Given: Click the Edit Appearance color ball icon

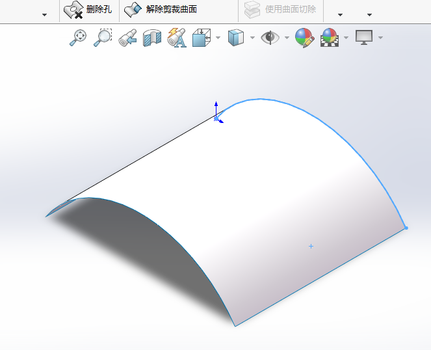Looking at the screenshot, I should pyautogui.click(x=304, y=38).
